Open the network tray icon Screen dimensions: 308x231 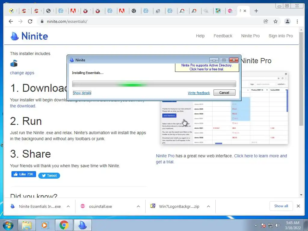270,225
